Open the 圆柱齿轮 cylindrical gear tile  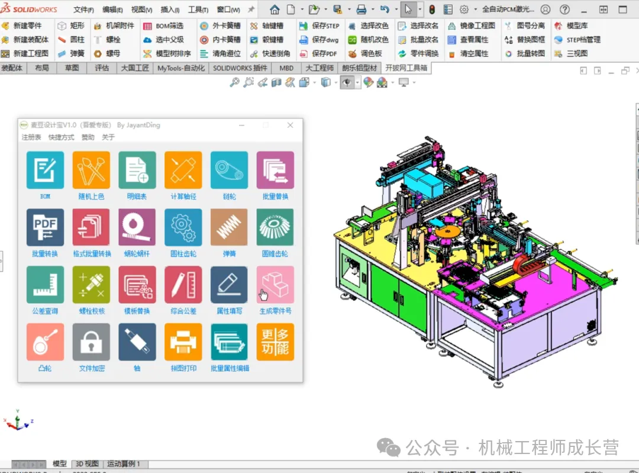tap(183, 227)
